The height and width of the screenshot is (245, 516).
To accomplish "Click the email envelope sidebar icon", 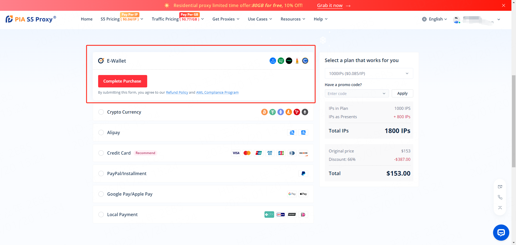I will pos(500,187).
